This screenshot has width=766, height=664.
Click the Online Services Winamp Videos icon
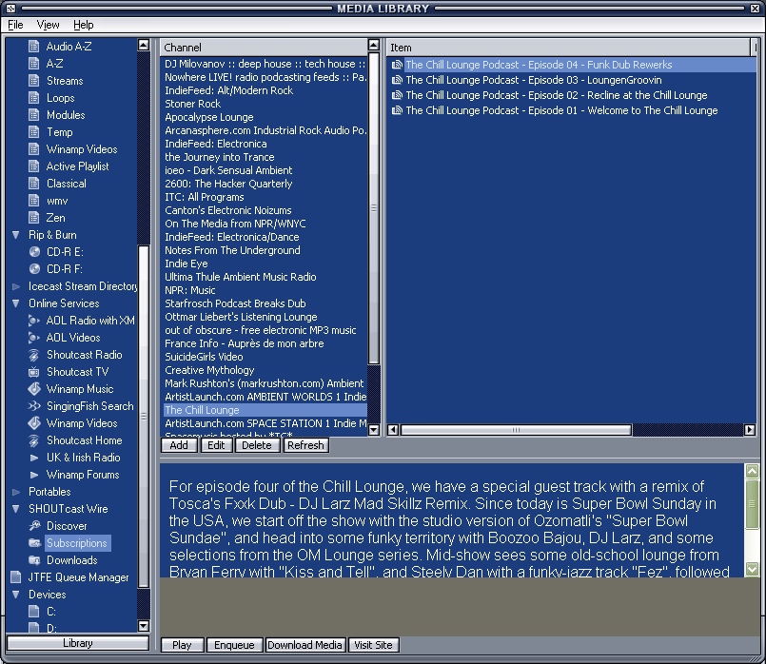[x=33, y=423]
